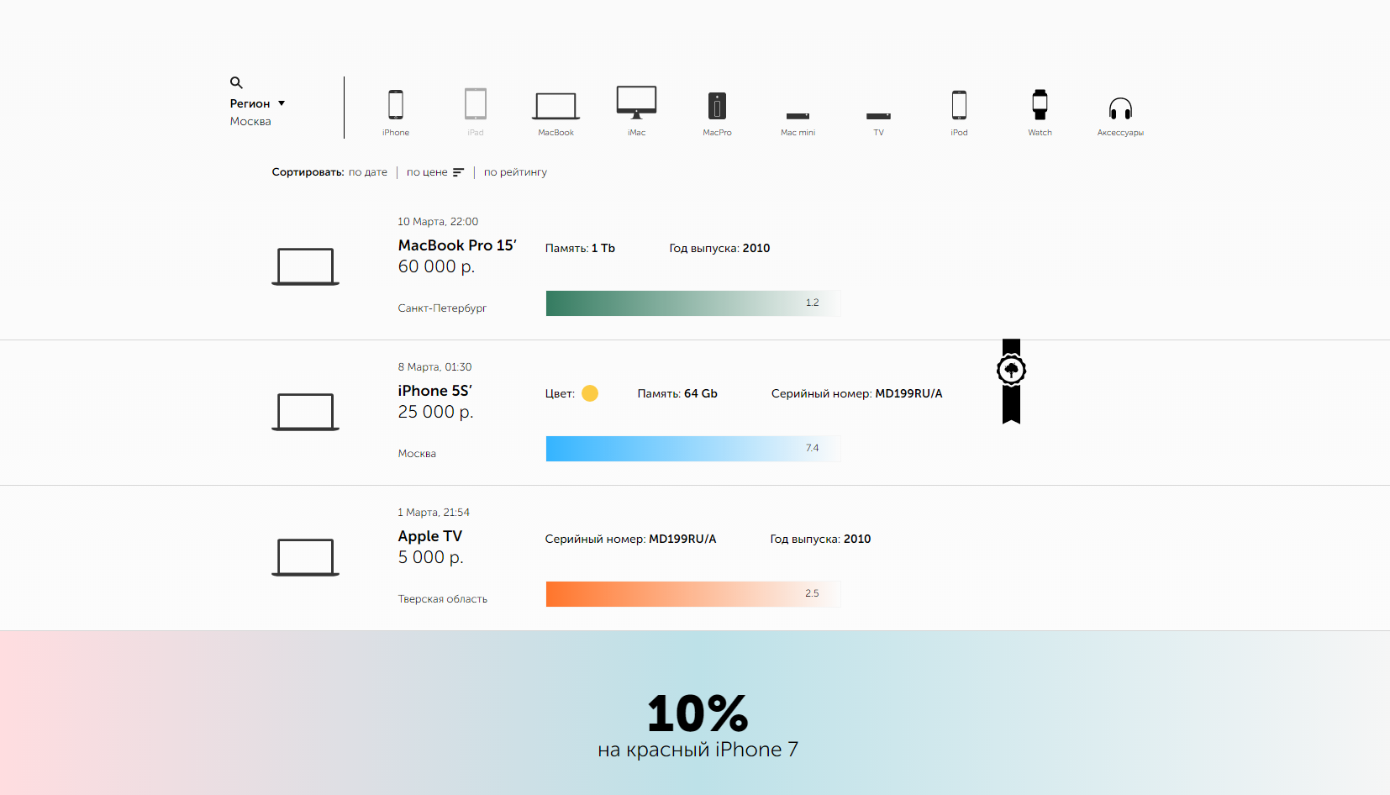Click the 60 000 р. price
The image size is (1390, 795).
(x=436, y=266)
